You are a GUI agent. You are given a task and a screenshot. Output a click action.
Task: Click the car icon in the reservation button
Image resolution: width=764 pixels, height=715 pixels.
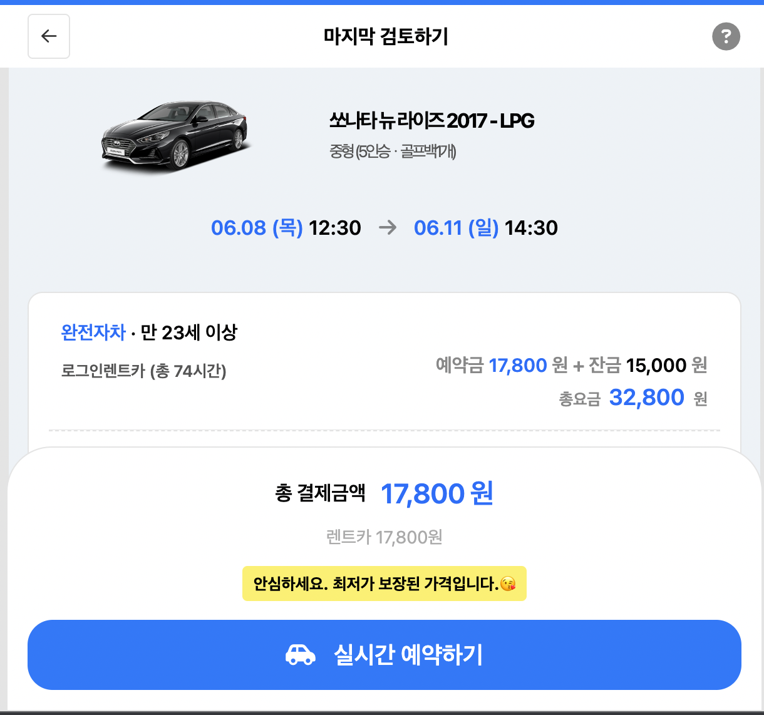click(301, 654)
